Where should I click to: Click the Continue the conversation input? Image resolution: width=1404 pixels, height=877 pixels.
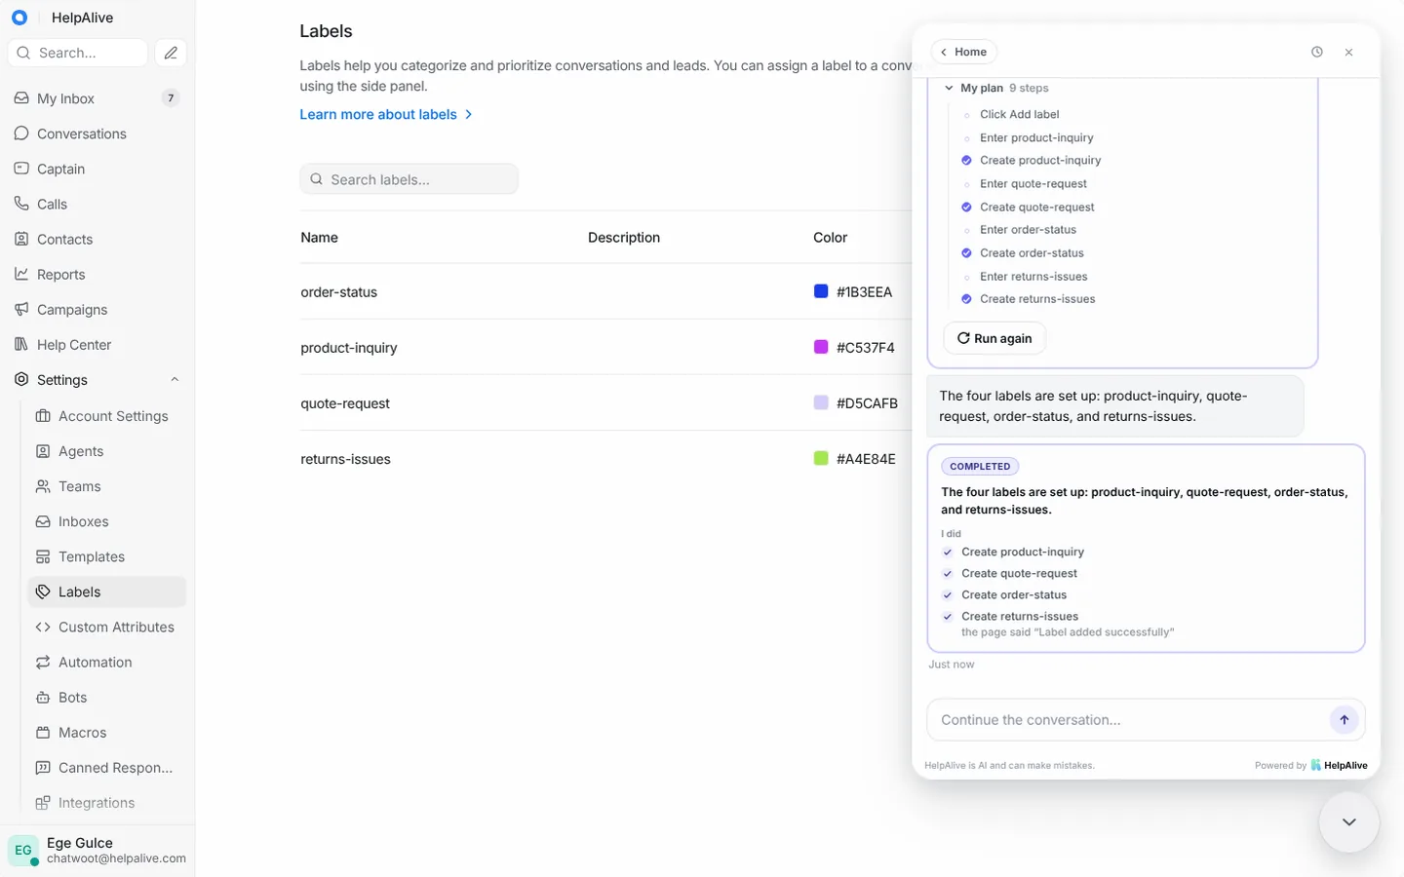[x=1128, y=720]
